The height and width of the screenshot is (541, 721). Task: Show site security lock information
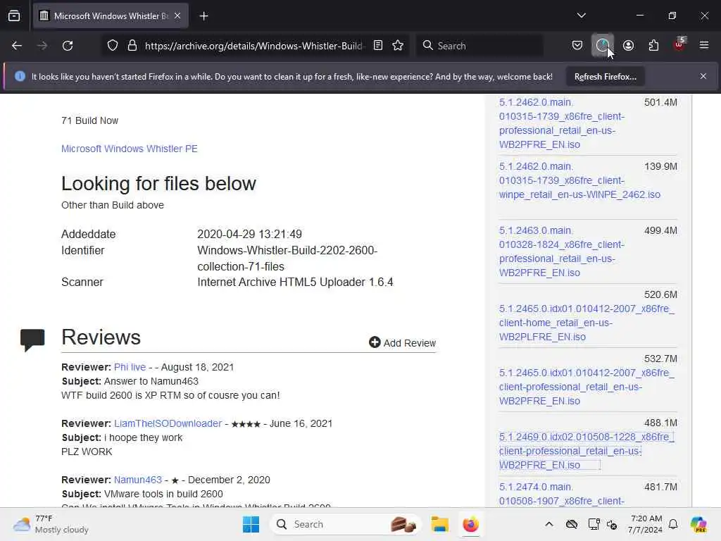click(132, 46)
